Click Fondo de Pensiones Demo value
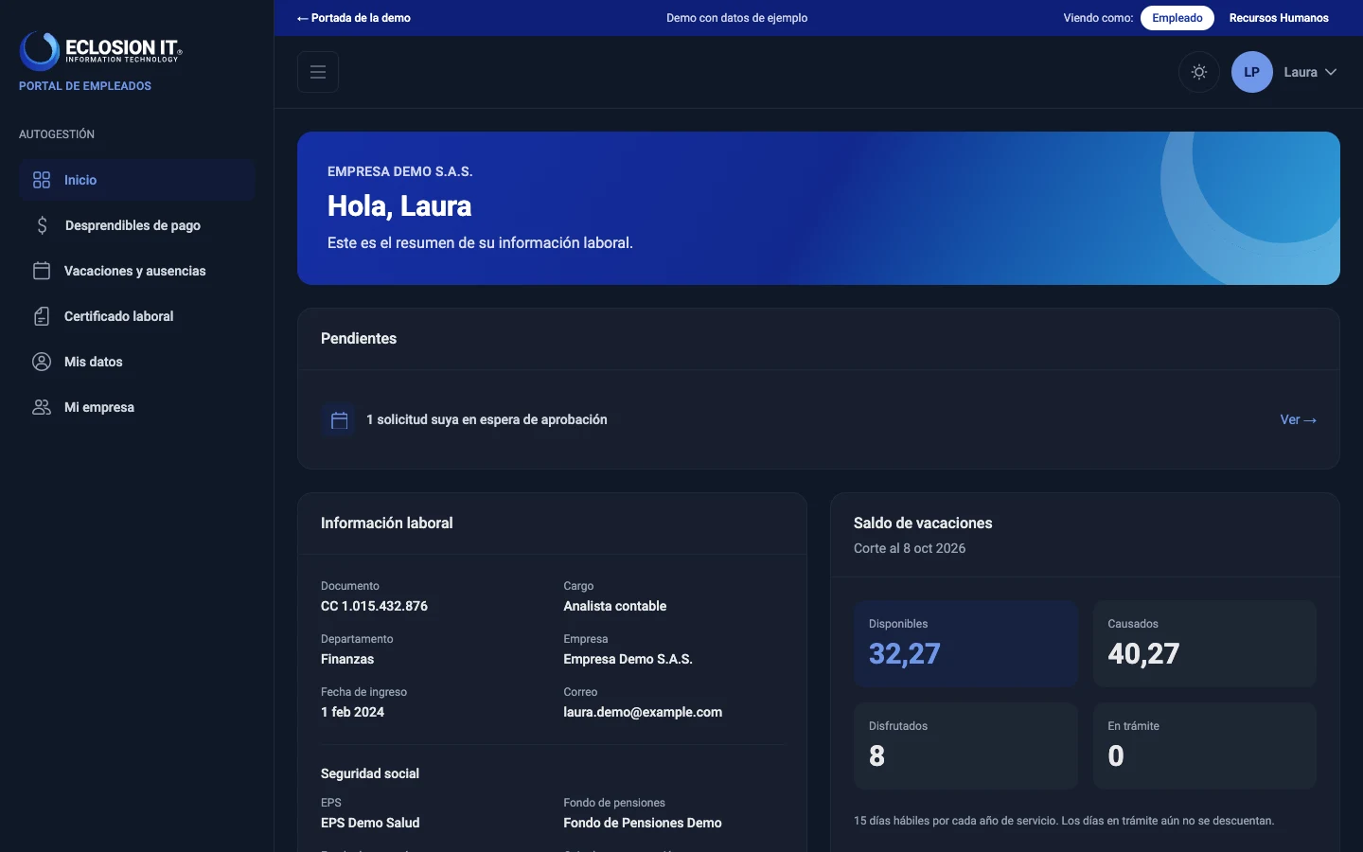 click(643, 823)
